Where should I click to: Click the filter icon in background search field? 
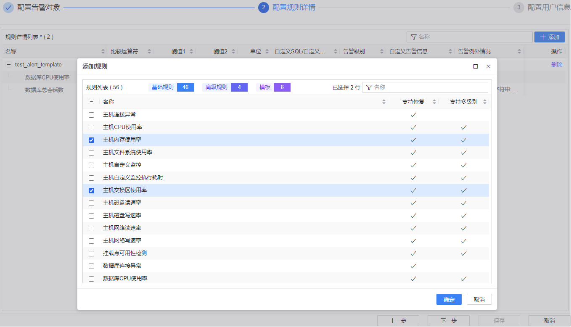[x=413, y=37]
